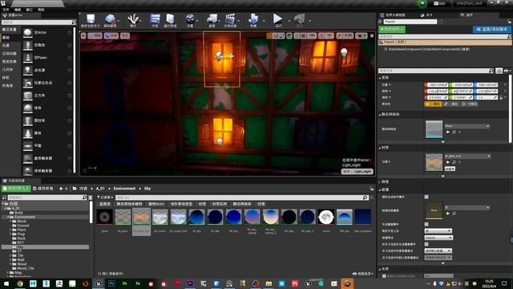Toggle the checkbox below the physical material slot
Screen dimensions: 513x289
tap(426, 224)
